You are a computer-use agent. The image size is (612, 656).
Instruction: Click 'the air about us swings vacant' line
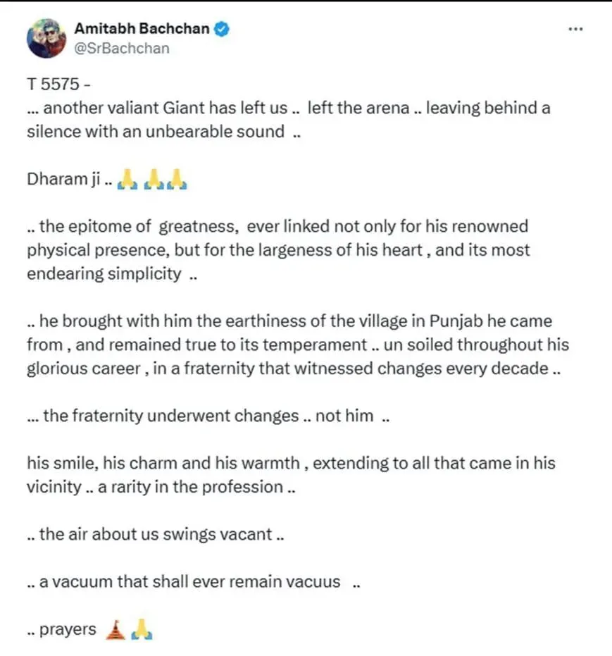(x=155, y=534)
